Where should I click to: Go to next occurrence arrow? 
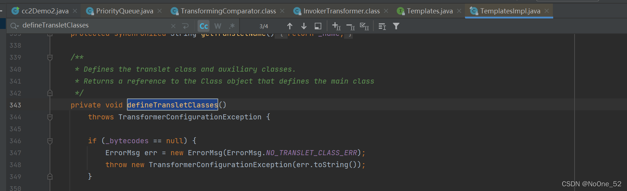pyautogui.click(x=304, y=26)
